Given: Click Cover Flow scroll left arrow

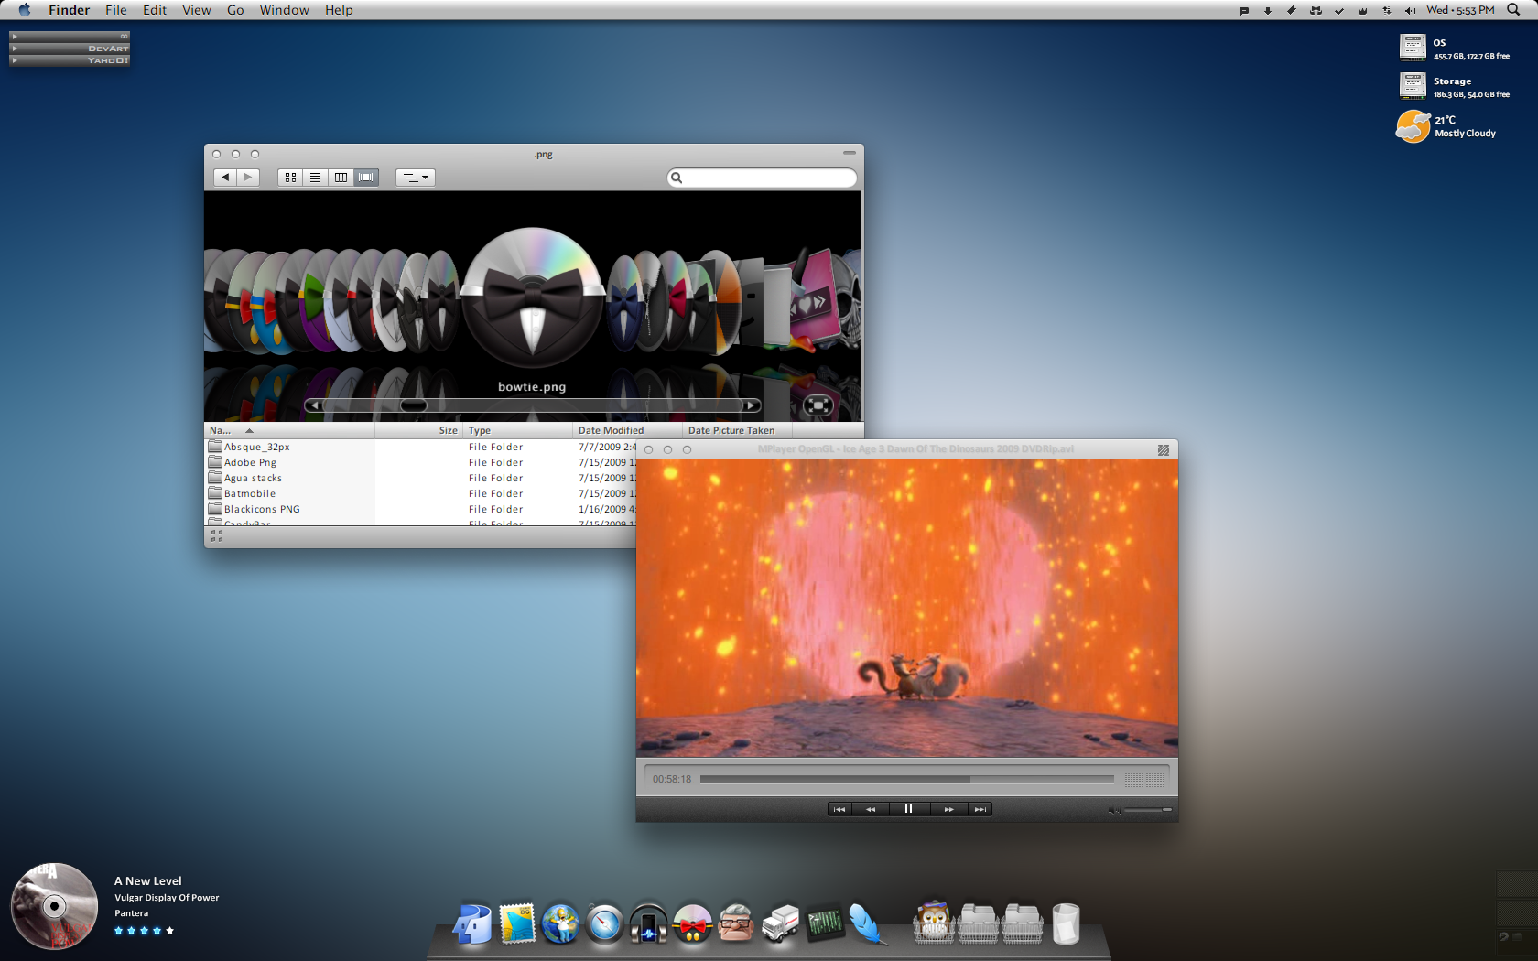Looking at the screenshot, I should click(315, 405).
